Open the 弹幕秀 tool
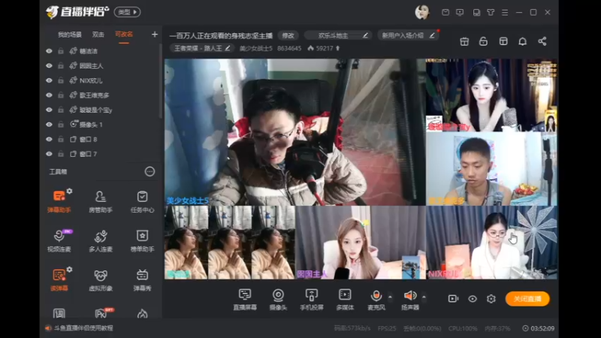Image resolution: width=601 pixels, height=338 pixels. pyautogui.click(x=142, y=279)
